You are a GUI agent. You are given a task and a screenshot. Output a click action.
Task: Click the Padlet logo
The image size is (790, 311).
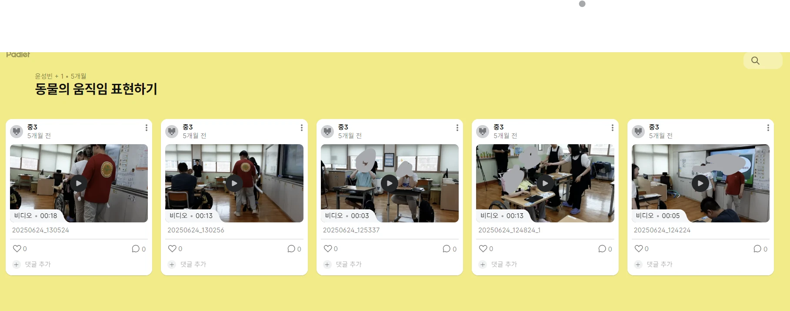(18, 55)
